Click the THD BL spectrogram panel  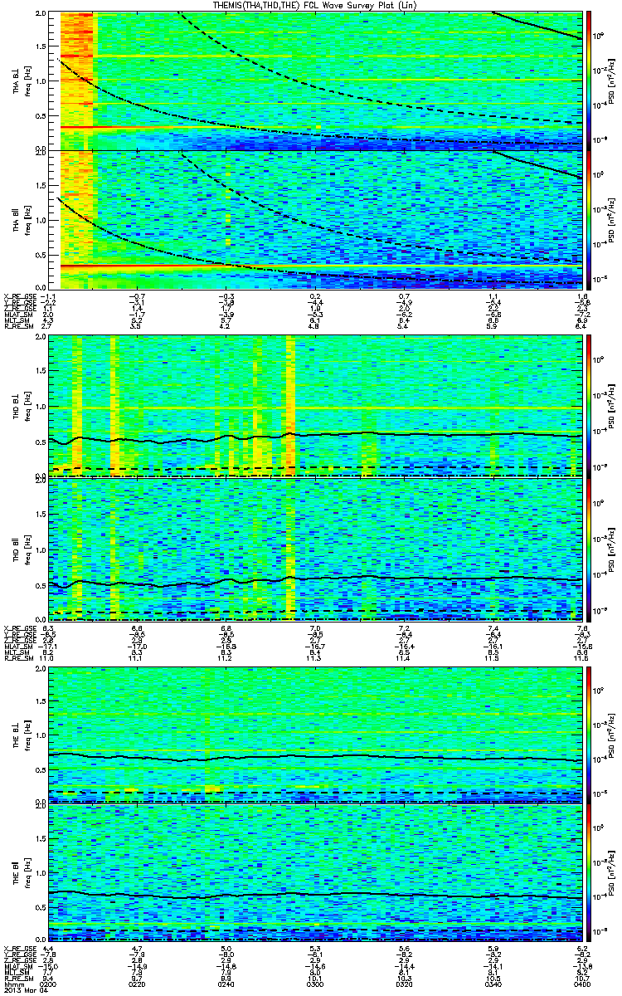coord(316,406)
